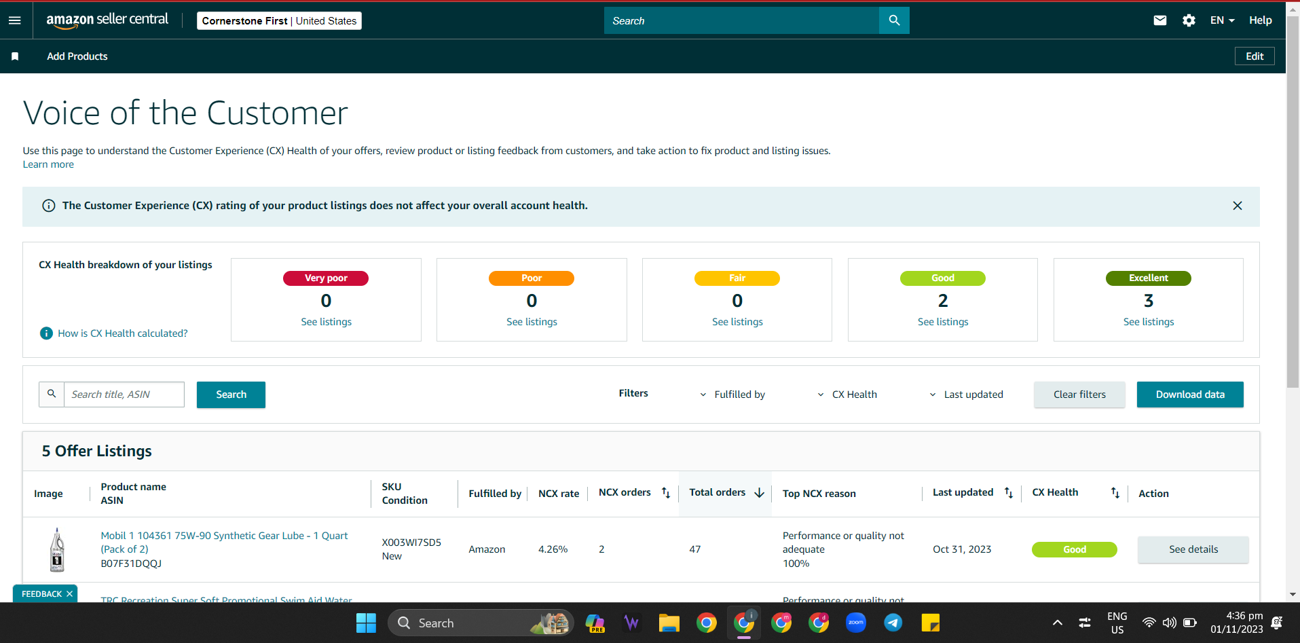
Task: Open the EN language dropdown
Action: point(1223,20)
